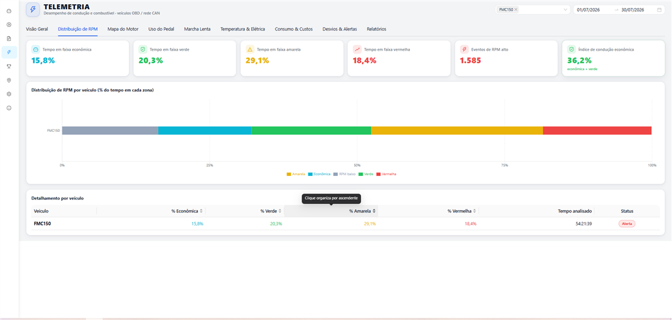The height and width of the screenshot is (320, 672).
Task: Toggle Amarela series in chart legend
Action: 296,174
